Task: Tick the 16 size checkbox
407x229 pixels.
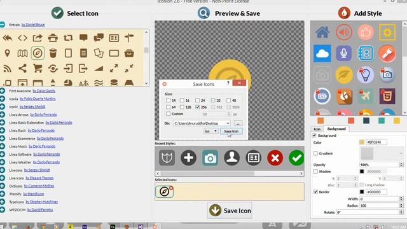Action: point(182,101)
